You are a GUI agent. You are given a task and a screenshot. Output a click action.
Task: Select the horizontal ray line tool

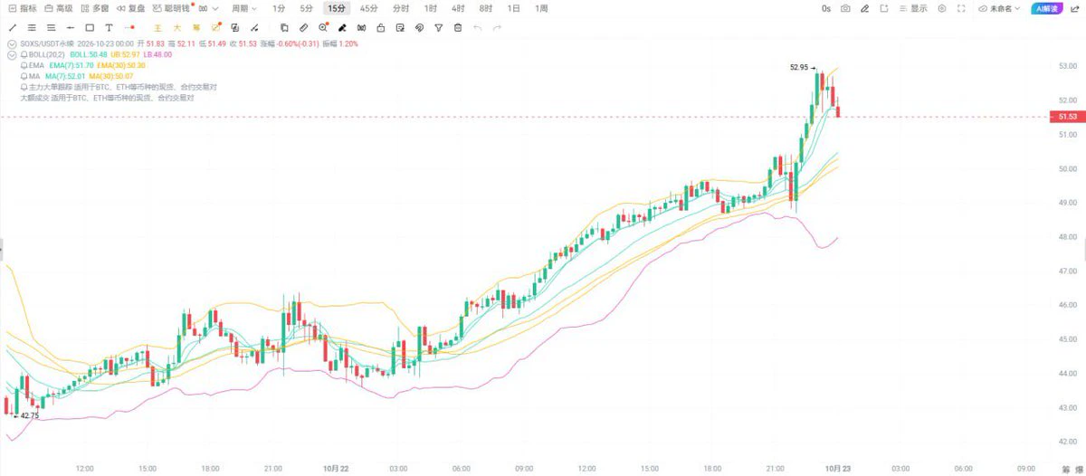tap(71, 28)
